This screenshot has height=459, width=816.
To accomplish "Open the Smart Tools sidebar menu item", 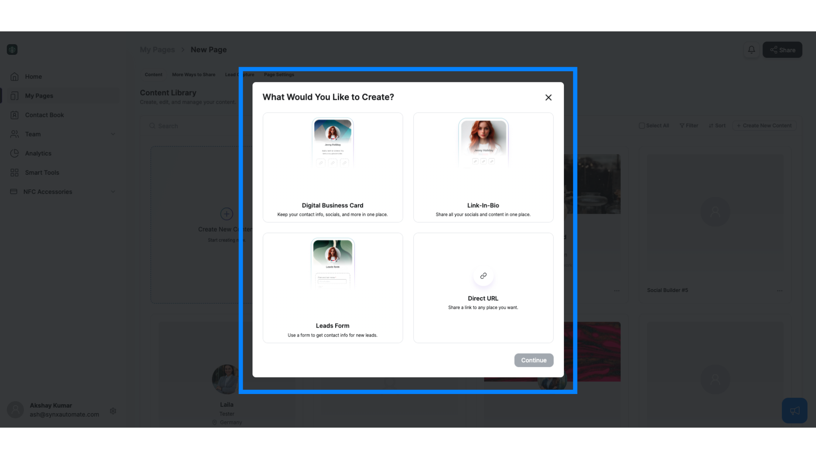I will [x=42, y=172].
